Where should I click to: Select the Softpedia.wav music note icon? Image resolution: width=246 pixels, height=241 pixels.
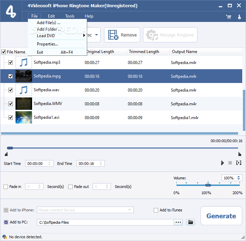24,90
